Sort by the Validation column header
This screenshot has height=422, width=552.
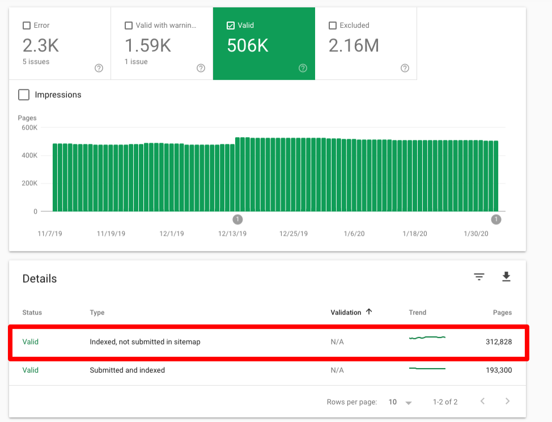click(x=346, y=312)
